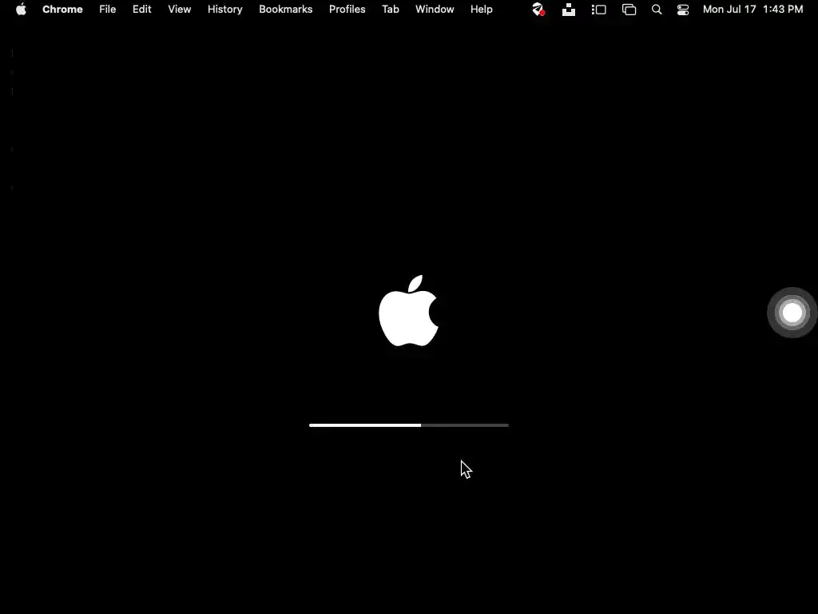Click the sidebar list status icon
Viewport: 818px width, 614px height.
[x=599, y=10]
